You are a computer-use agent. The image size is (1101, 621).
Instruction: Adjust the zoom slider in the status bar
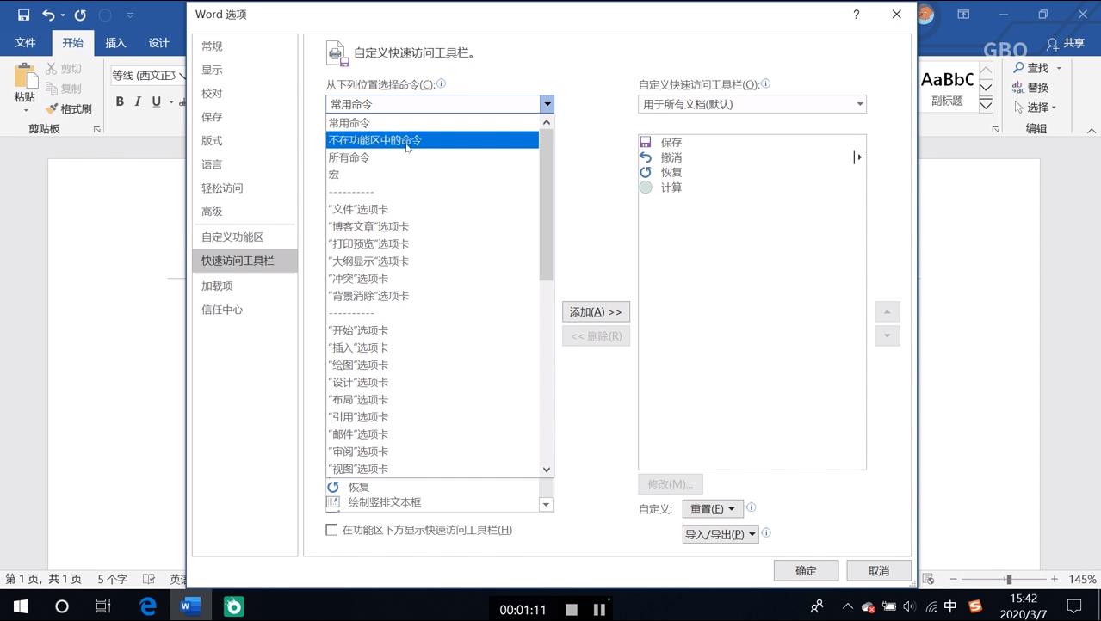pos(1008,580)
